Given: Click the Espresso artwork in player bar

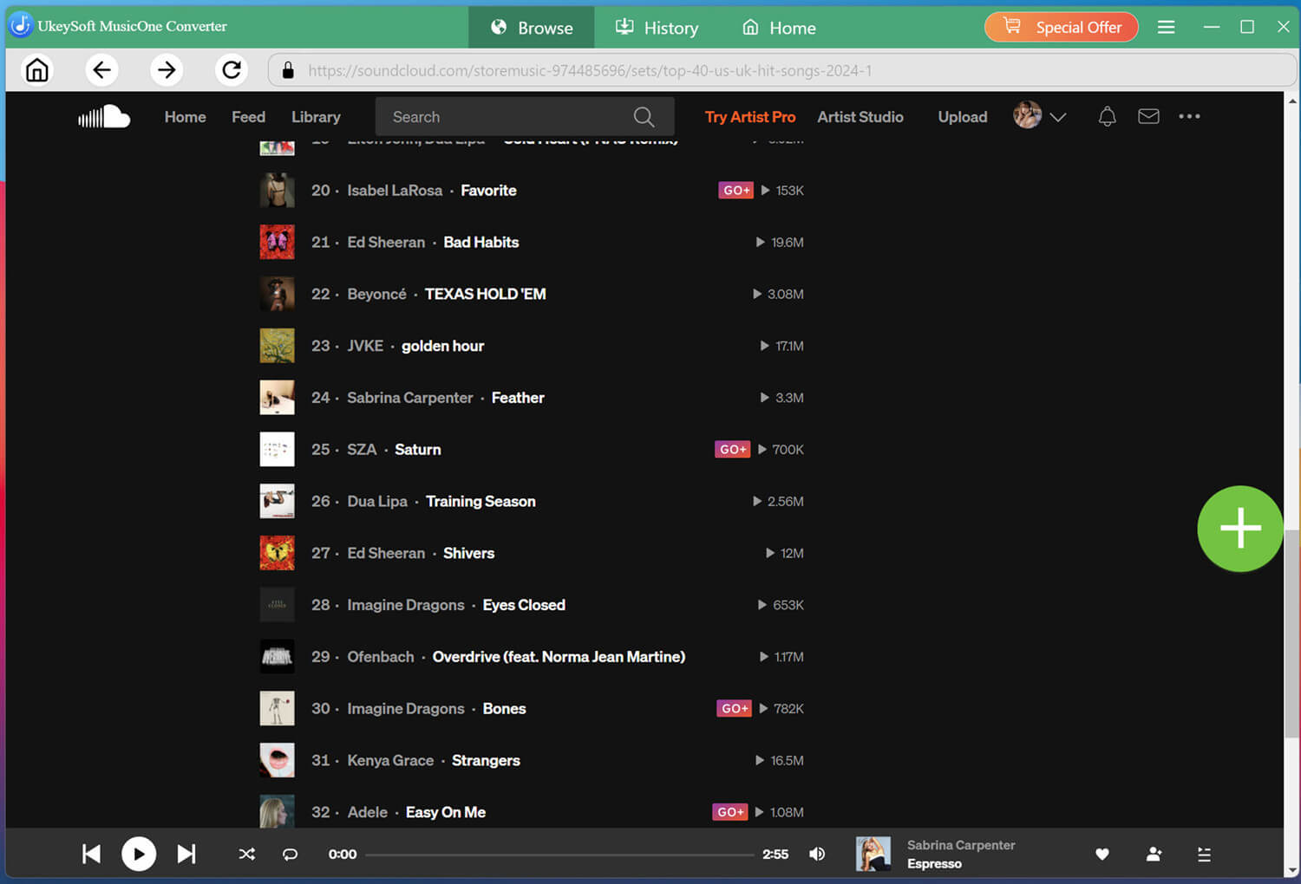Looking at the screenshot, I should (x=873, y=854).
